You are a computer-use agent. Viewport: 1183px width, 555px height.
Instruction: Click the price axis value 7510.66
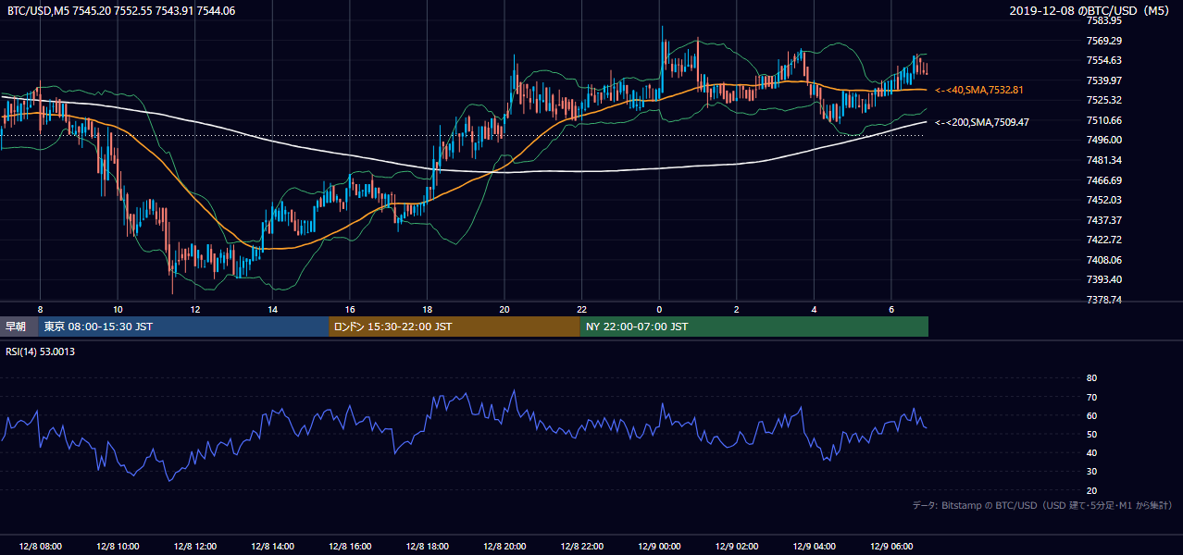pyautogui.click(x=1104, y=120)
